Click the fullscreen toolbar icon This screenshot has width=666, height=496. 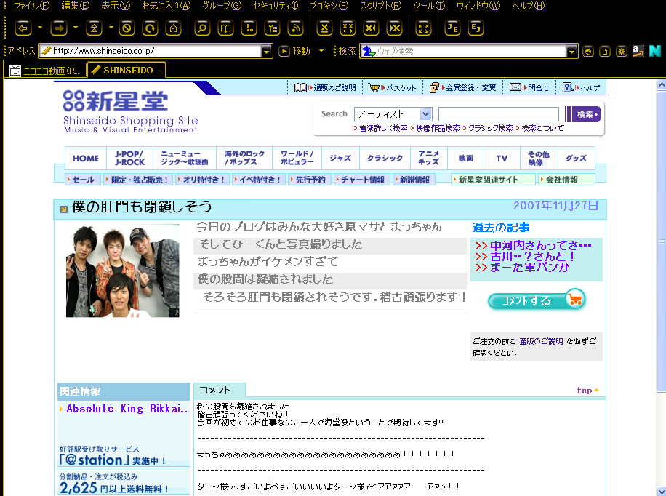[x=423, y=28]
